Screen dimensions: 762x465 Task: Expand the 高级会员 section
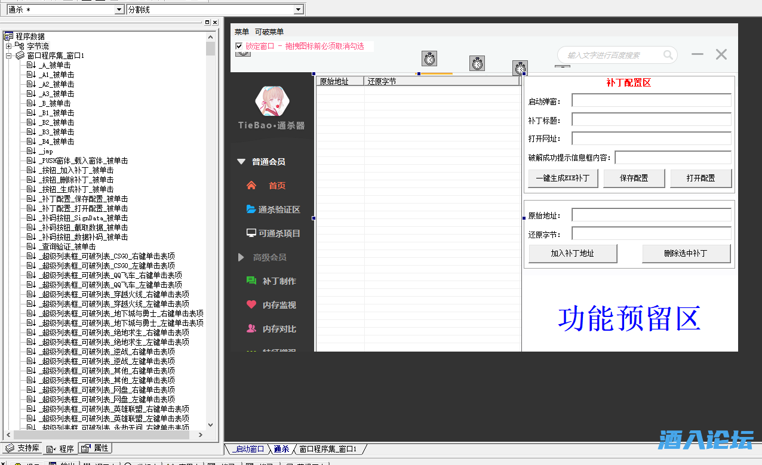[x=241, y=257]
